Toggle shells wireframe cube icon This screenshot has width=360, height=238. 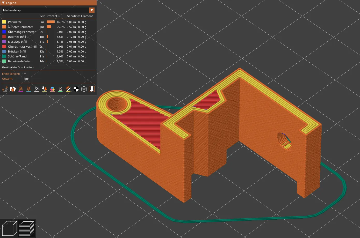click(x=84, y=89)
